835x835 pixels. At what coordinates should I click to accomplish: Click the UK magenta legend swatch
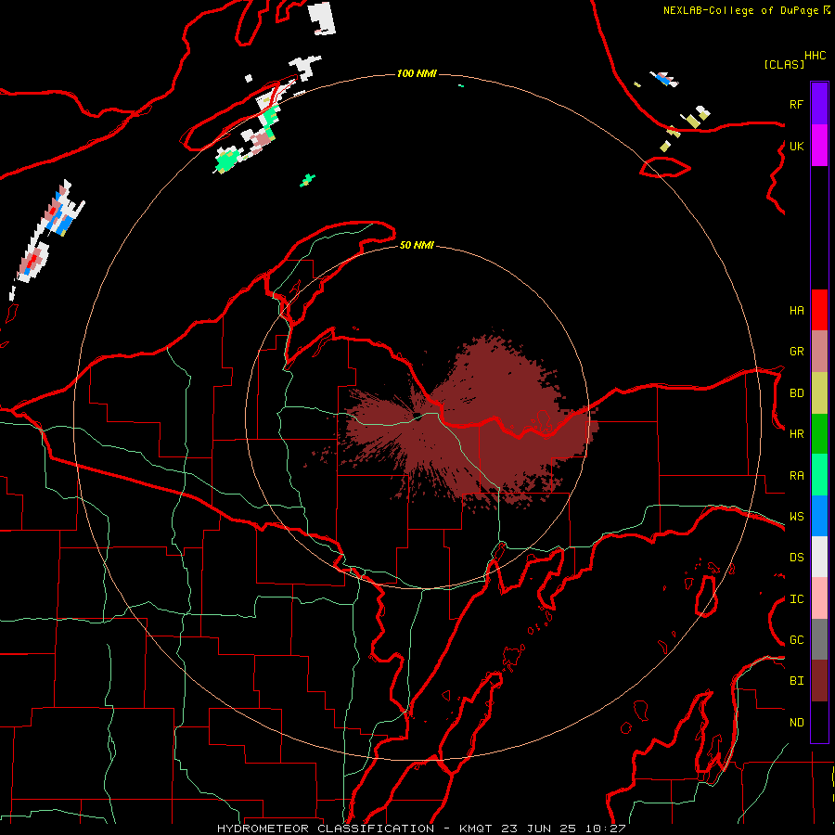pyautogui.click(x=819, y=146)
